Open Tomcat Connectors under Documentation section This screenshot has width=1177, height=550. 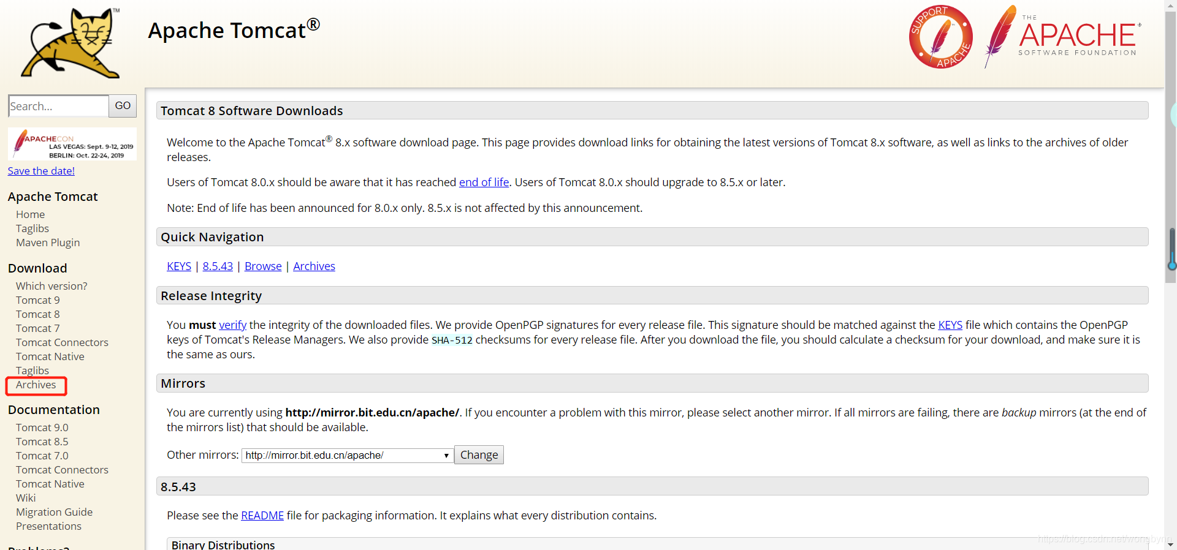click(x=62, y=470)
